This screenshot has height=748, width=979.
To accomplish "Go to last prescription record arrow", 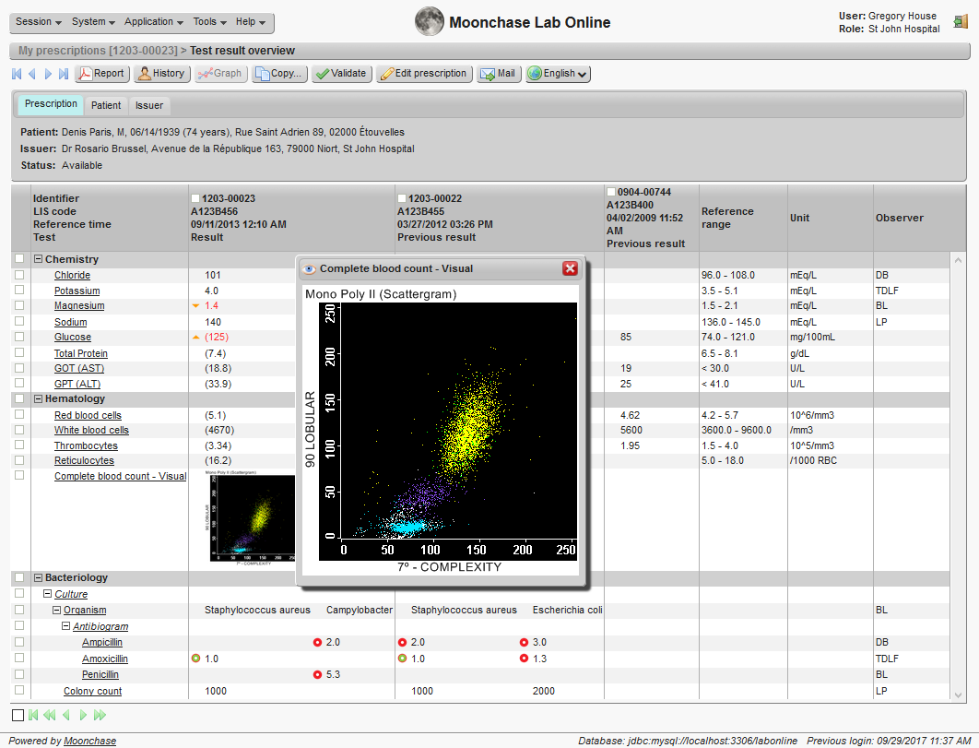I will (64, 74).
